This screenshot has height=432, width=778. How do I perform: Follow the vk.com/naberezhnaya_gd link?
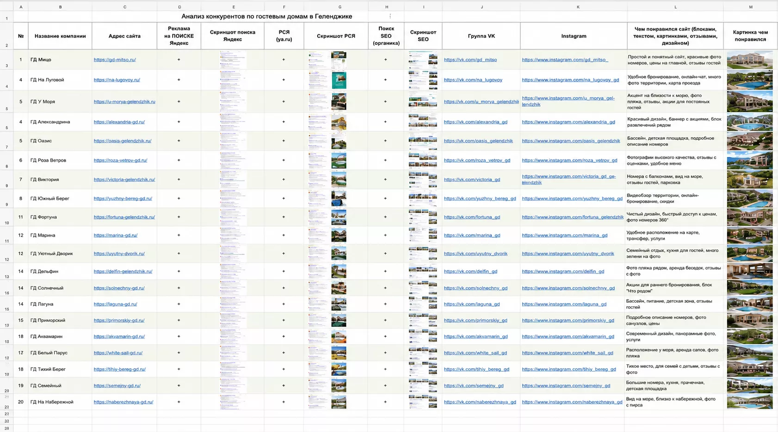click(x=480, y=402)
